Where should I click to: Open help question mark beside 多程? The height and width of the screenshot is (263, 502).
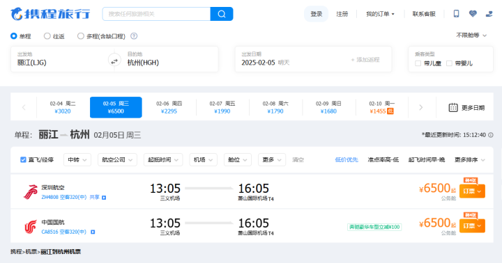(134, 36)
